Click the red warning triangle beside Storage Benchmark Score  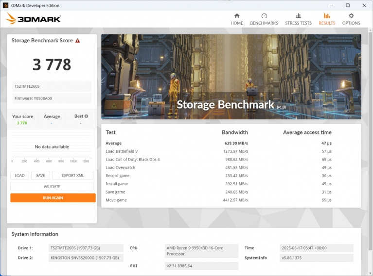[x=77, y=41]
